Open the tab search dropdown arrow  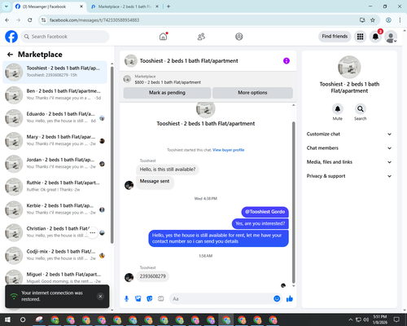(x=7, y=7)
